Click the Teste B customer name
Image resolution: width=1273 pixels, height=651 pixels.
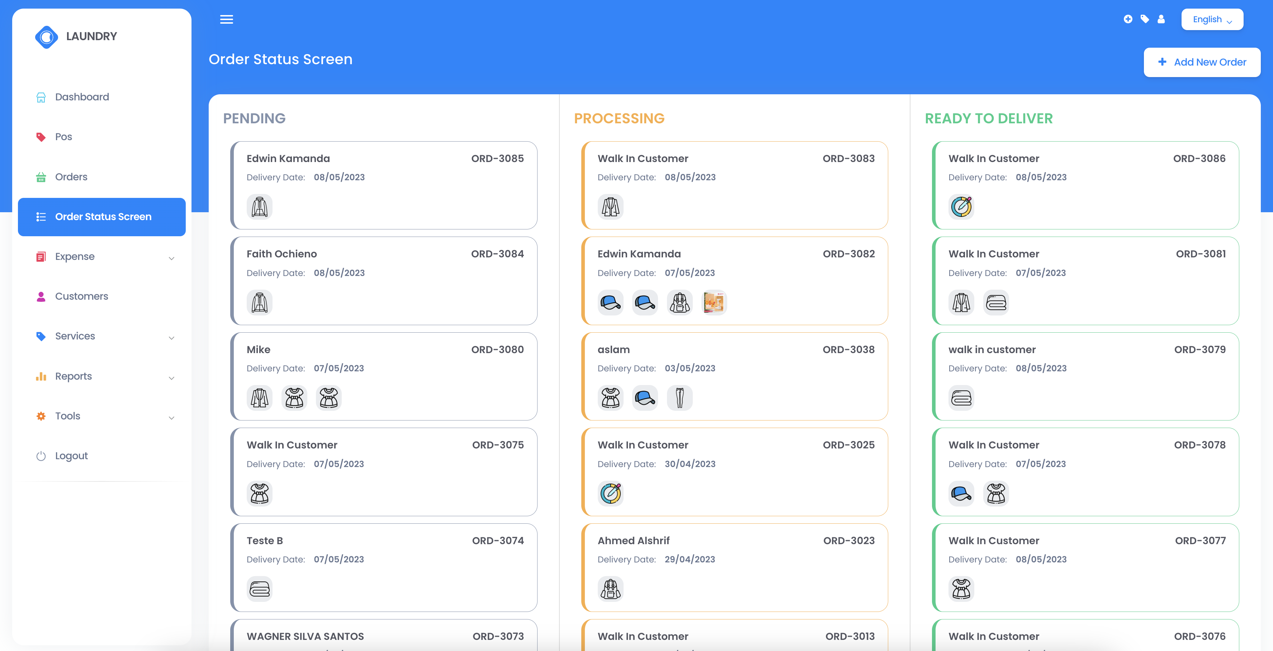click(x=265, y=540)
